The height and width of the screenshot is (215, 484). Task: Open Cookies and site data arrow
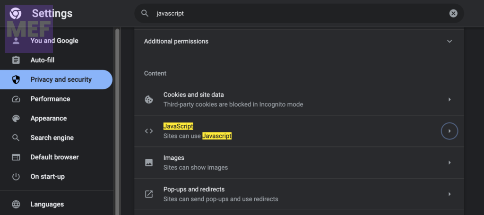449,99
